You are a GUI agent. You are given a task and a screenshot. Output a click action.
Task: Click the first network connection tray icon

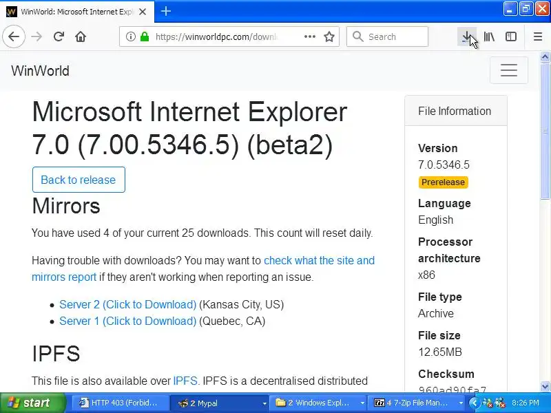tap(488, 403)
